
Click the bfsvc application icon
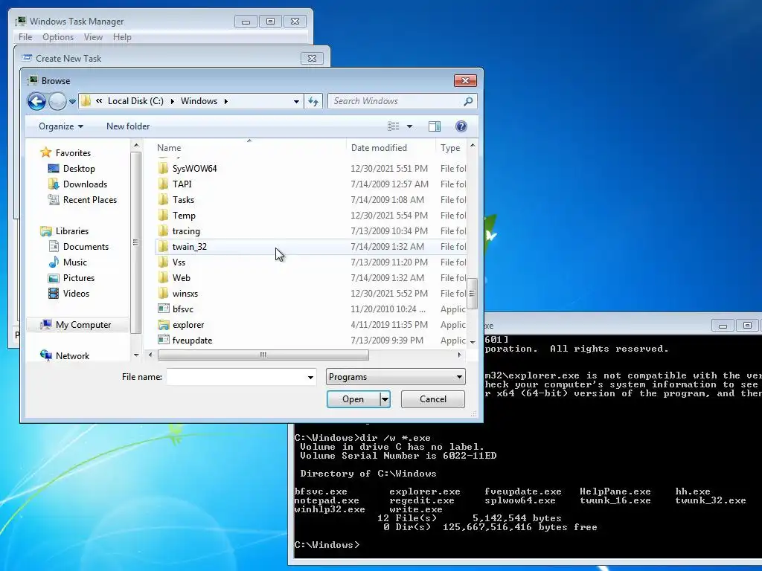click(163, 309)
